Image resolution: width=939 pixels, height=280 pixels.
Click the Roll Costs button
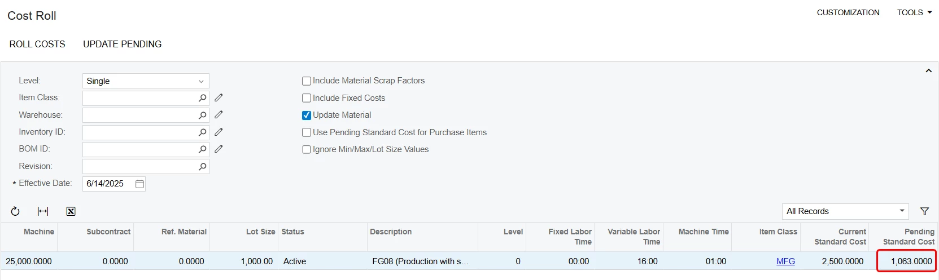(37, 44)
